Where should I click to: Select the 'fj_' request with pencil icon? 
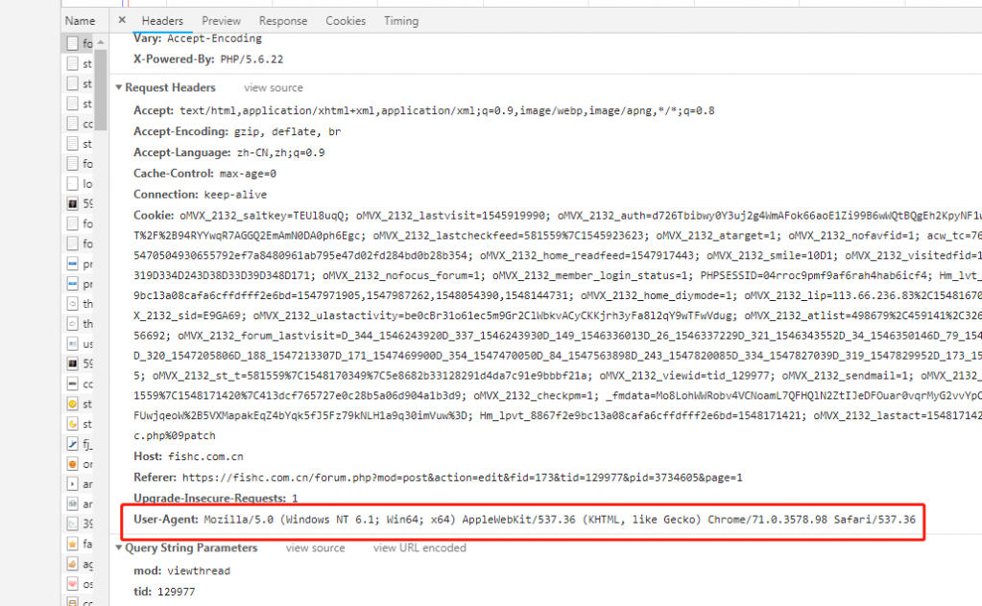(81, 444)
